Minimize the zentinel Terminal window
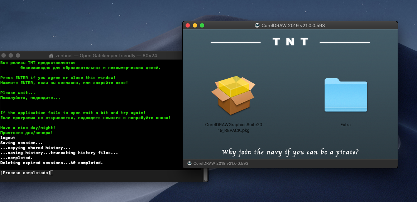The height and width of the screenshot is (202, 417). [11, 55]
